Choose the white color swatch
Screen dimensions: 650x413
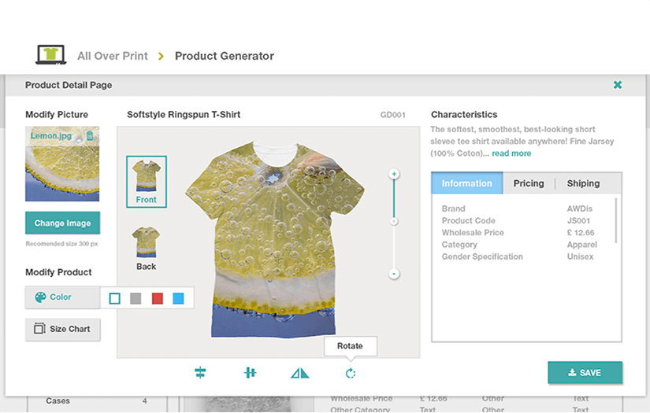(x=115, y=298)
